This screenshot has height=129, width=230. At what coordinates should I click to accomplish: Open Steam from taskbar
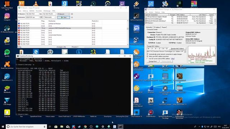[79, 126]
